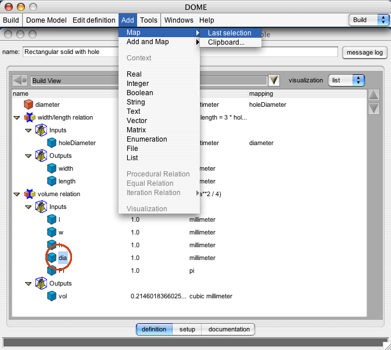The height and width of the screenshot is (350, 391).
Task: Click the pi unit cell
Action: click(x=192, y=270)
